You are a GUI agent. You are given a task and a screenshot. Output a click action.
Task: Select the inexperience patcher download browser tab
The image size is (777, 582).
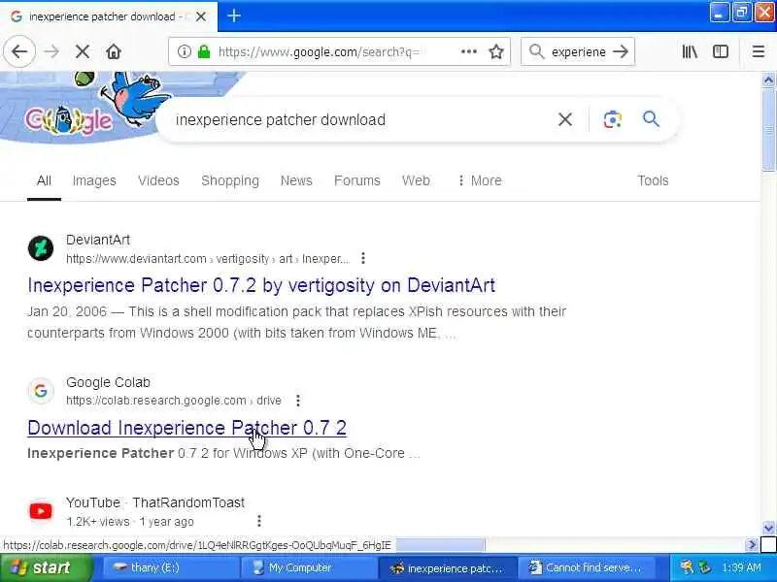[108, 16]
